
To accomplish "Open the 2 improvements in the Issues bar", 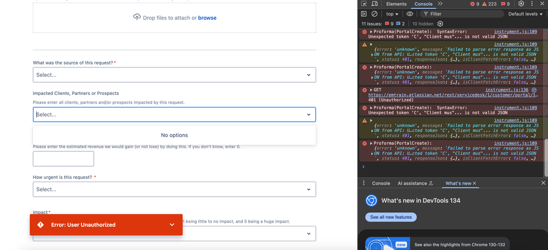I will [x=400, y=24].
